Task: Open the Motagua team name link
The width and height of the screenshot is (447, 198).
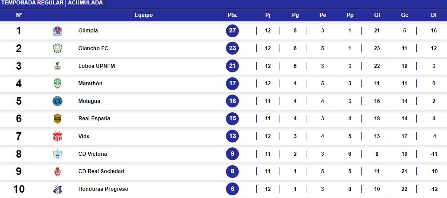Action: click(x=89, y=101)
